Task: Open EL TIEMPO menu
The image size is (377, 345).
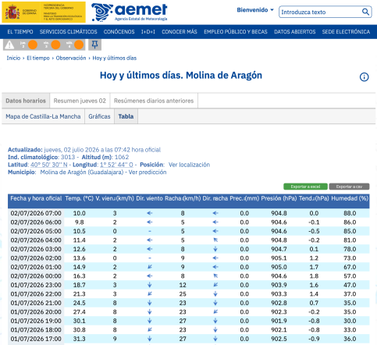Action: (x=20, y=32)
